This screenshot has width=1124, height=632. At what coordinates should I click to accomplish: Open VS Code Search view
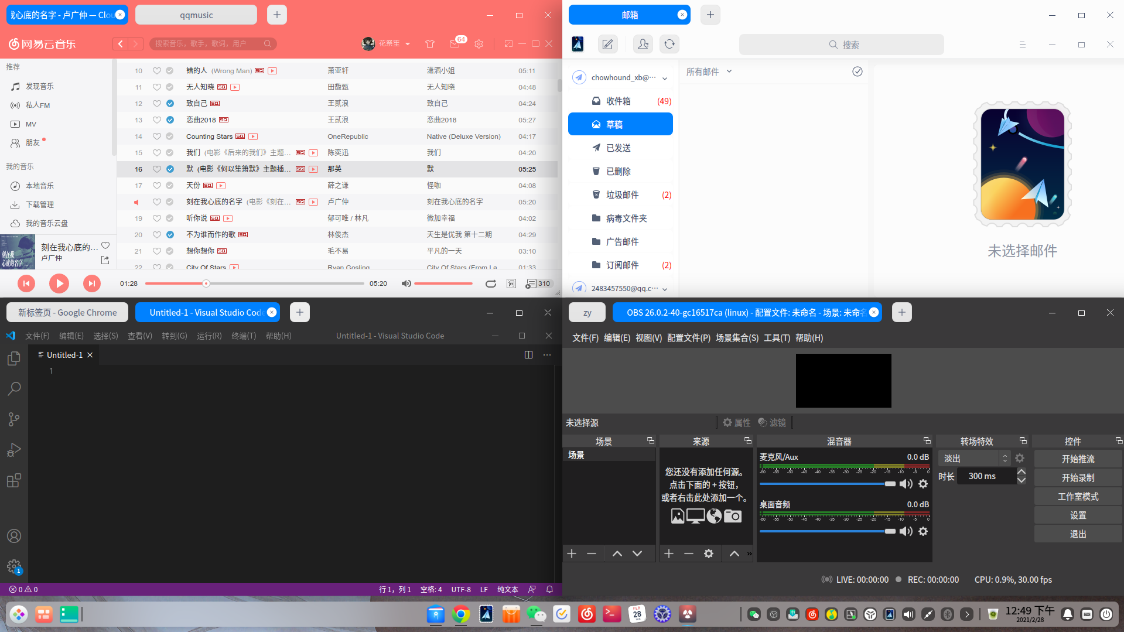point(14,388)
